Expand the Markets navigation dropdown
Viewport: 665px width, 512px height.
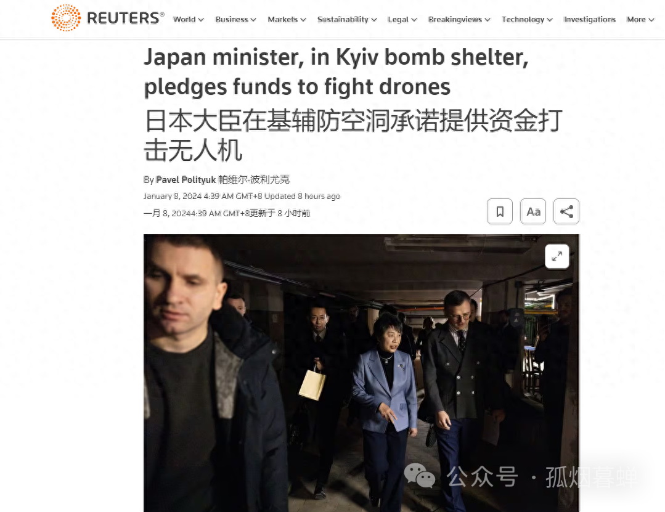[287, 20]
